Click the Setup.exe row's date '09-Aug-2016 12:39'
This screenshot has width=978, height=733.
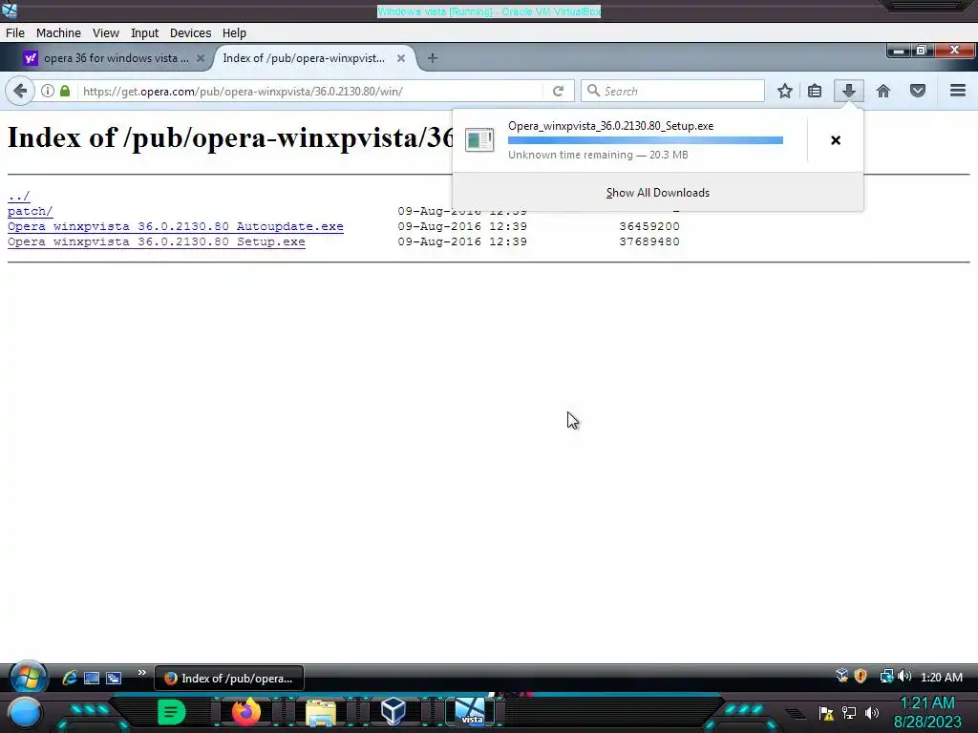click(462, 241)
